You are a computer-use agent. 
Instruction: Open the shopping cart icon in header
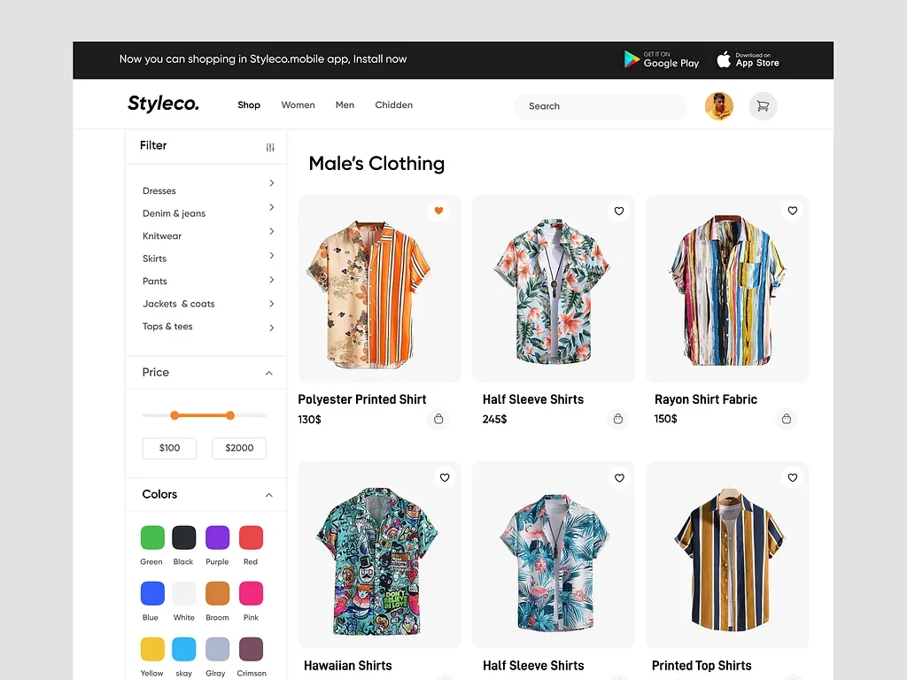coord(763,106)
